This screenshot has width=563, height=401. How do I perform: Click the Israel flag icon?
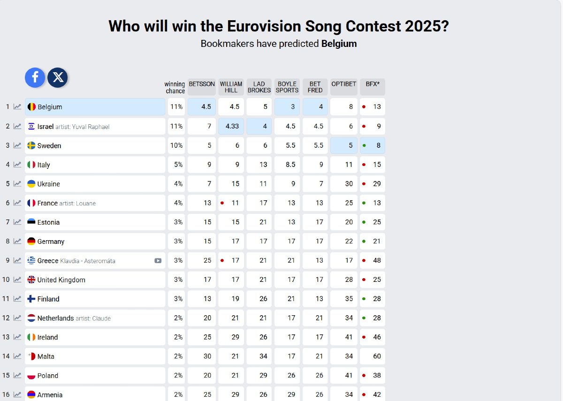pos(30,126)
